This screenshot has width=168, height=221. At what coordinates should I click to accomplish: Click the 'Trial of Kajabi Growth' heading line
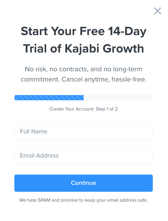coord(83,49)
